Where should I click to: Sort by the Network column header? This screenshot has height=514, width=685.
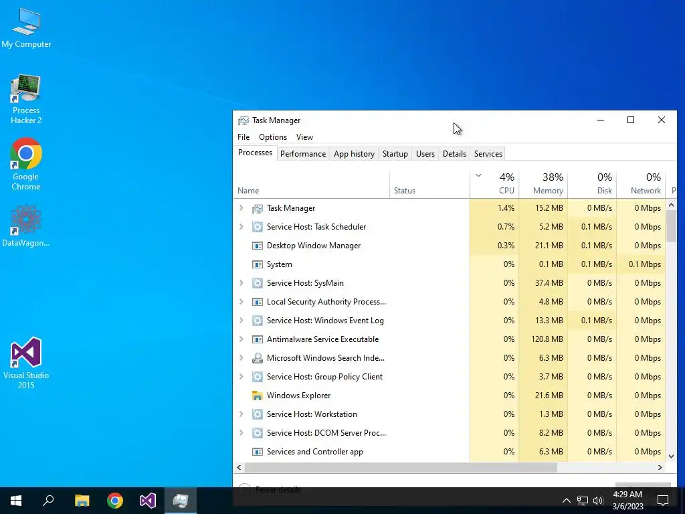[x=641, y=183]
